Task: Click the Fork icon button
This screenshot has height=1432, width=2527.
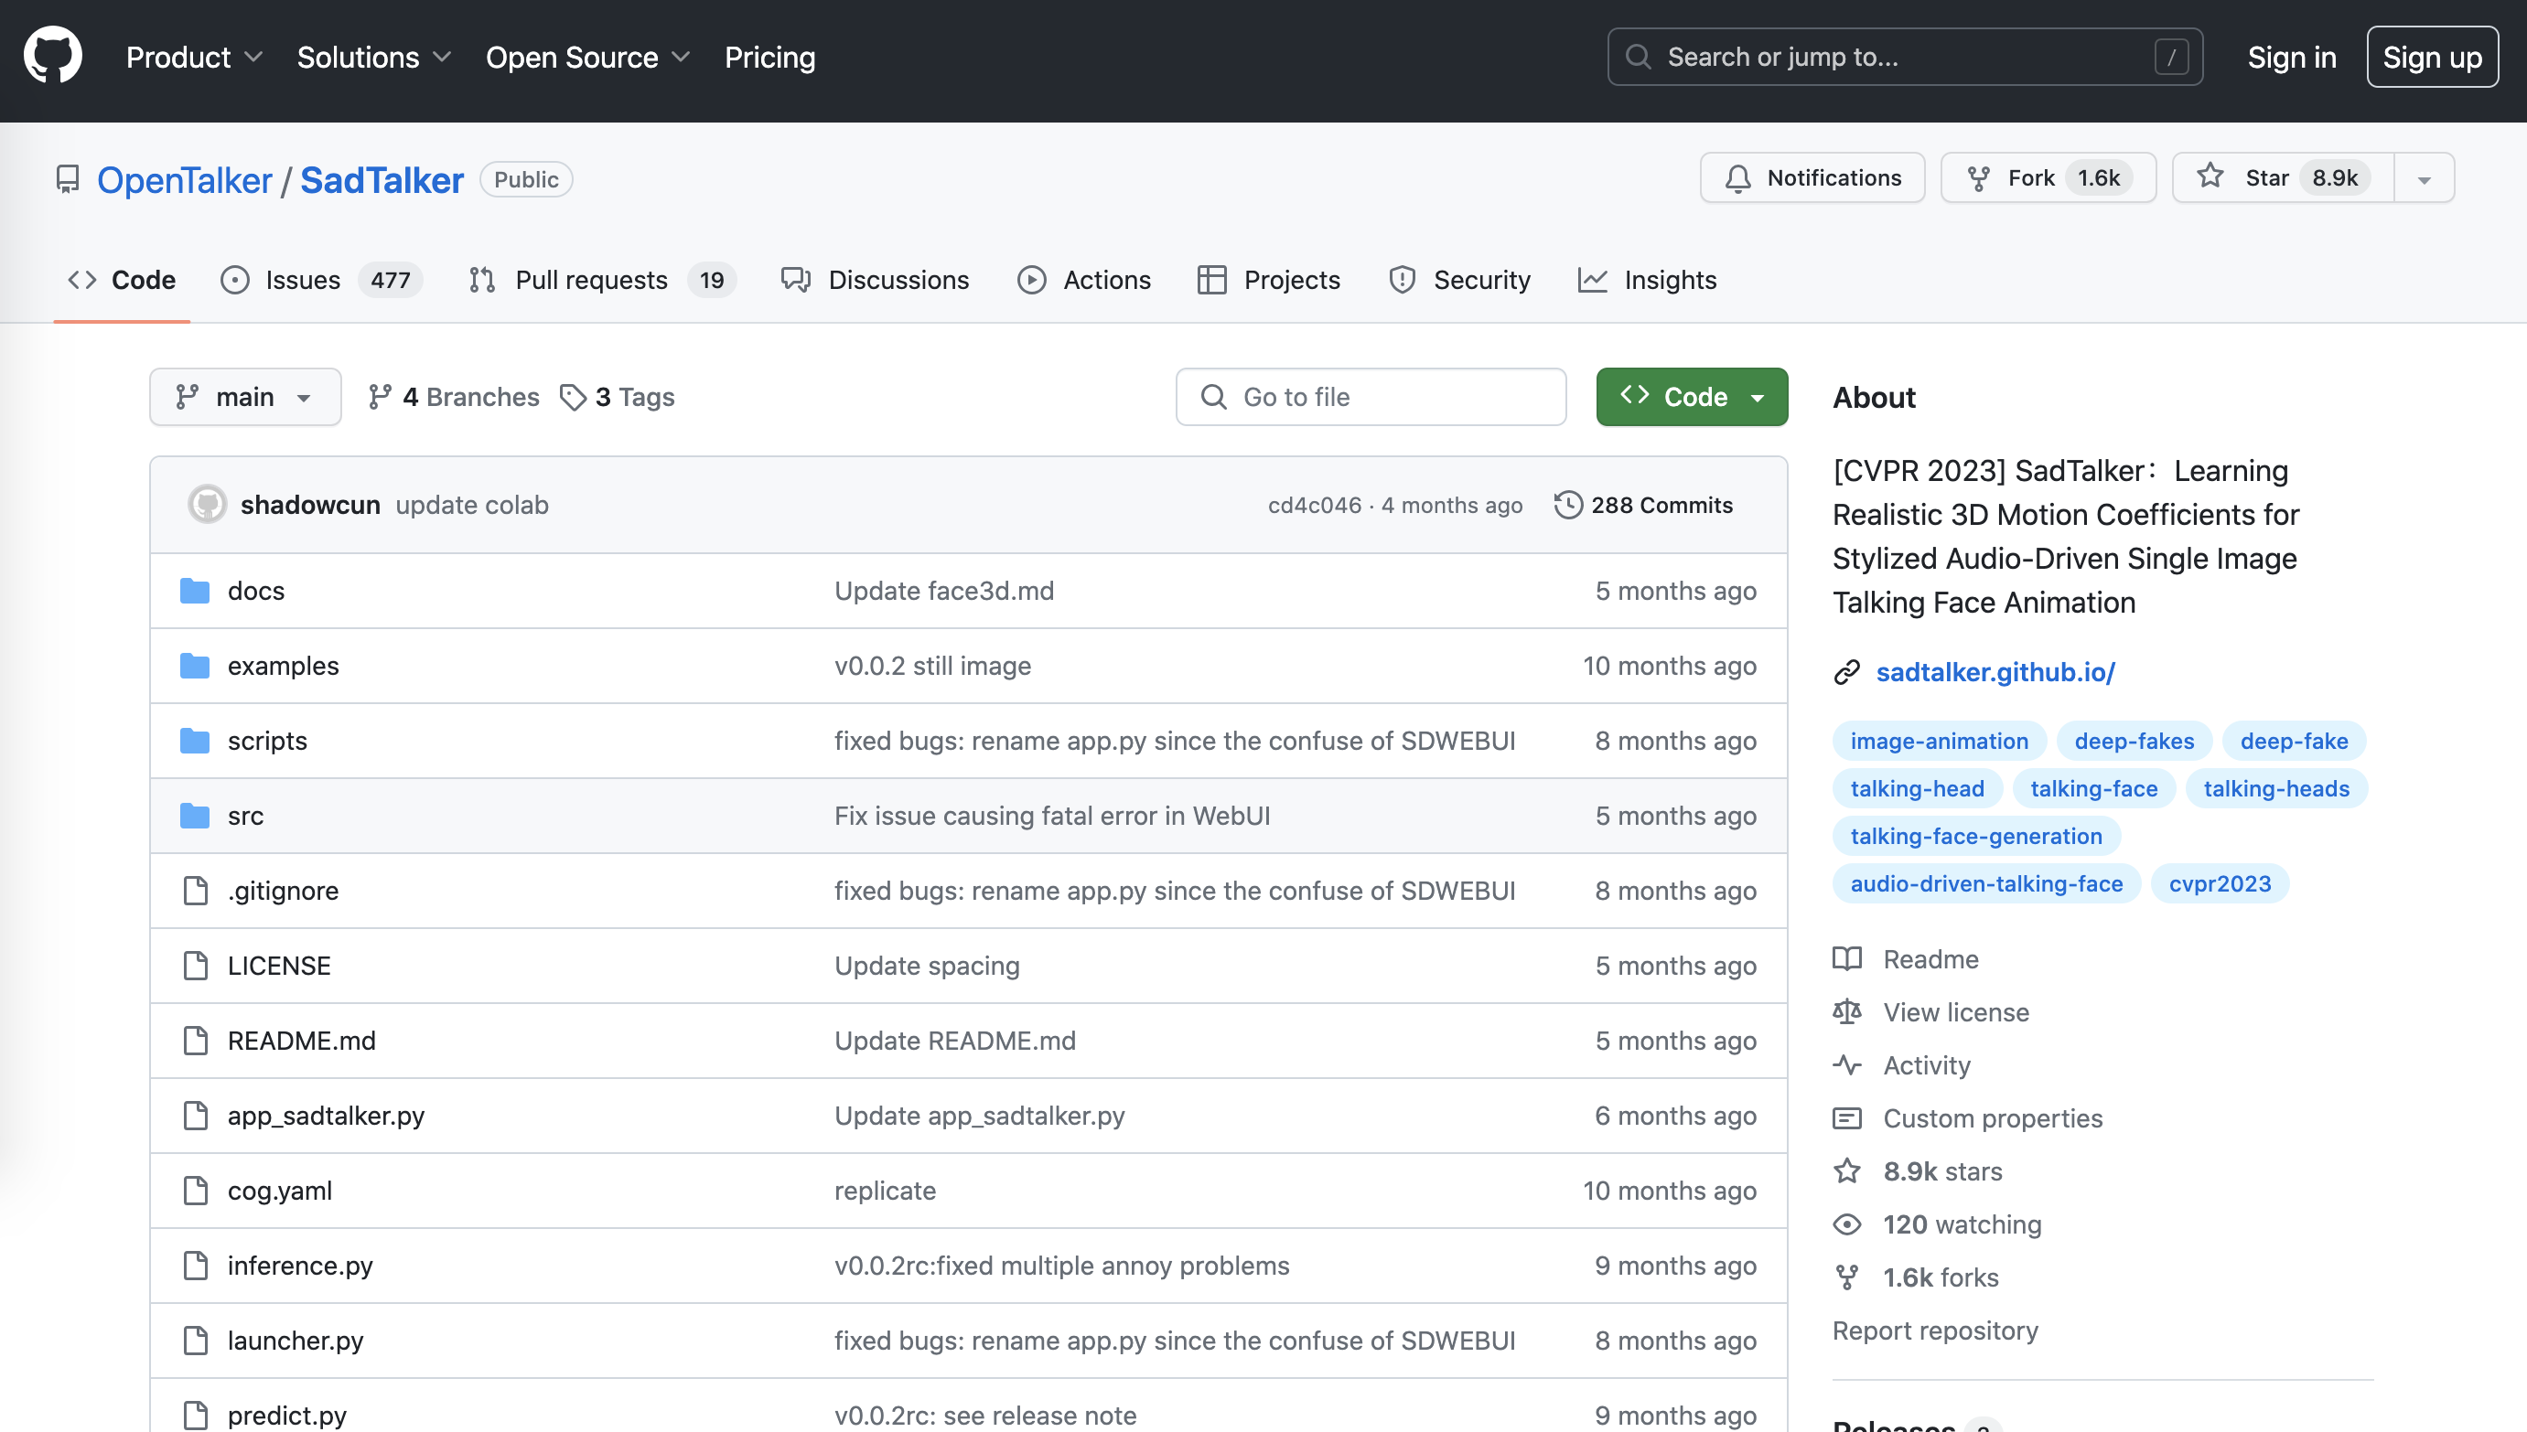Action: [1978, 178]
